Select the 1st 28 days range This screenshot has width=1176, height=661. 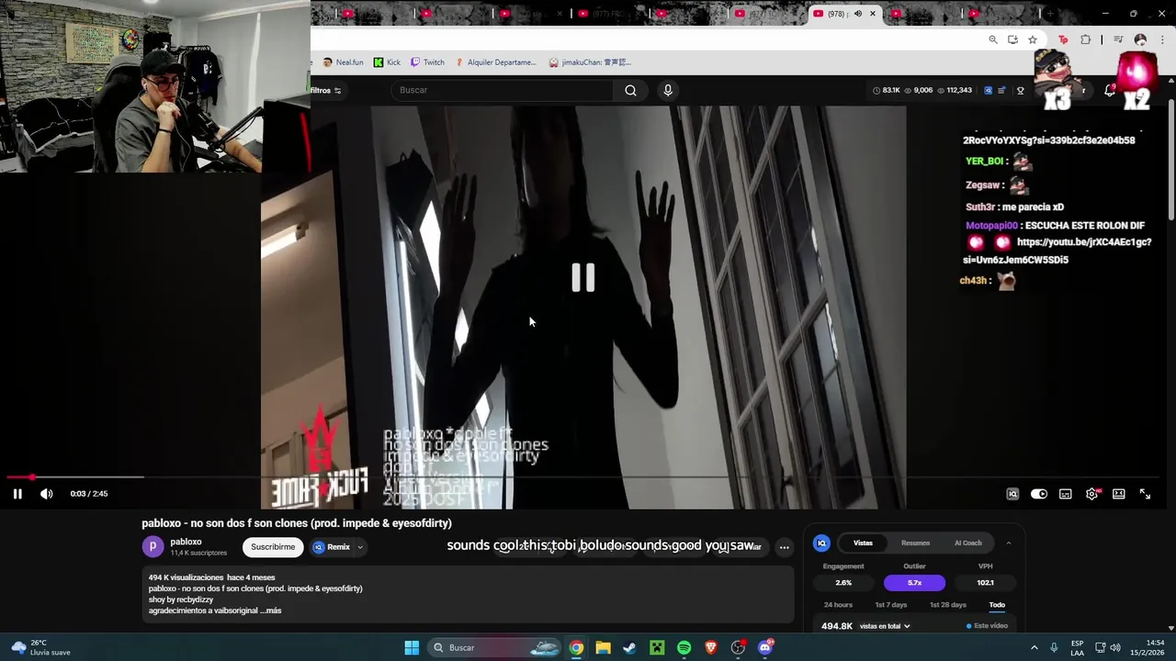[947, 605]
